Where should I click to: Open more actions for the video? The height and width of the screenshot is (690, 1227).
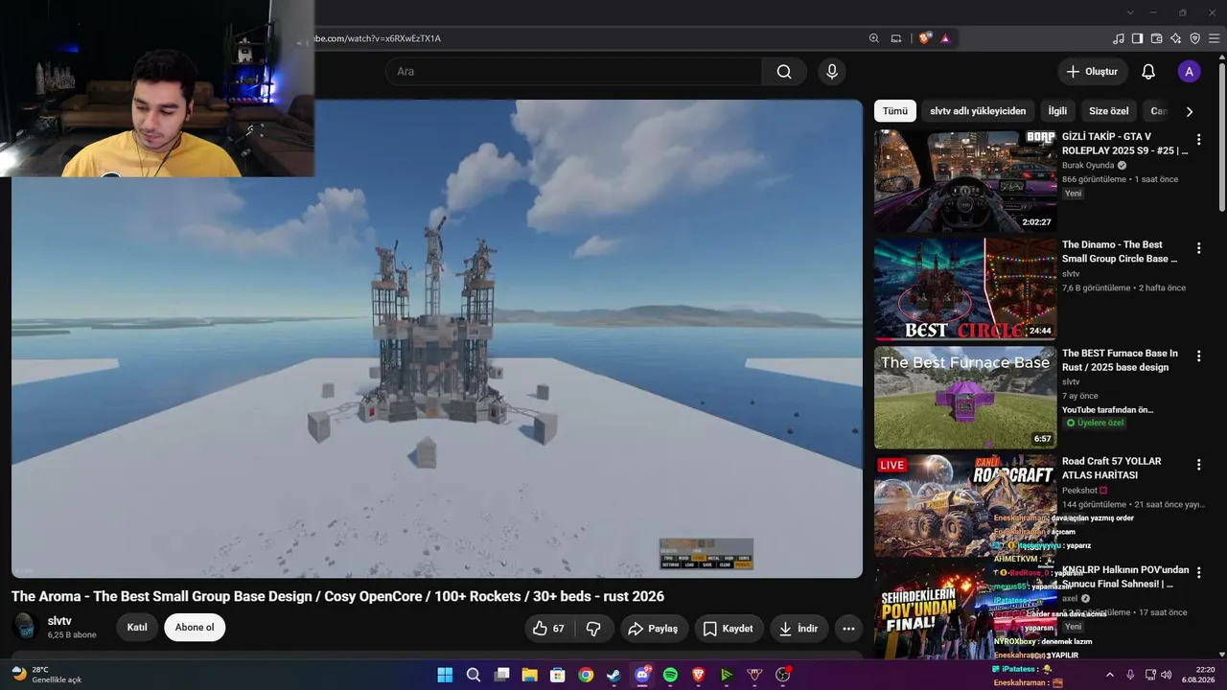(848, 629)
